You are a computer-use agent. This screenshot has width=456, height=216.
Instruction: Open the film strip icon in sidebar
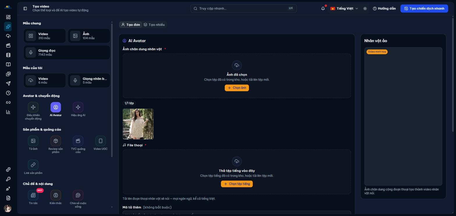pos(8,55)
